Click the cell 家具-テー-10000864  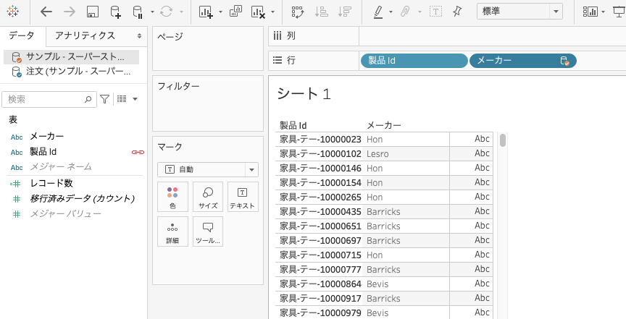click(320, 284)
